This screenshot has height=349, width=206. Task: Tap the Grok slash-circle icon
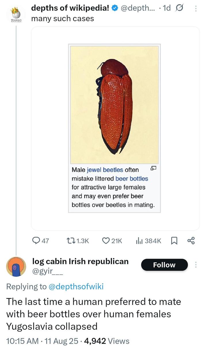coord(181,8)
